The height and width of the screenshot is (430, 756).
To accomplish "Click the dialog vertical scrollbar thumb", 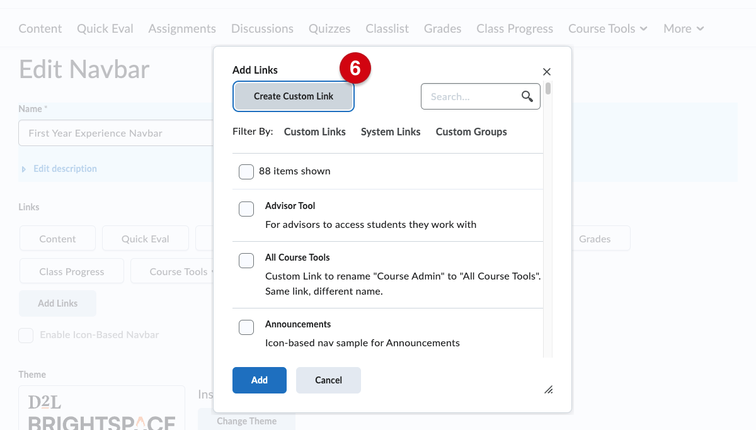I will coord(548,89).
